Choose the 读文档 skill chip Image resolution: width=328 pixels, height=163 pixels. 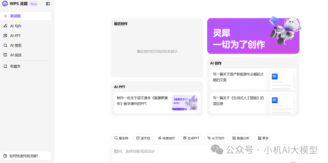click(x=143, y=138)
